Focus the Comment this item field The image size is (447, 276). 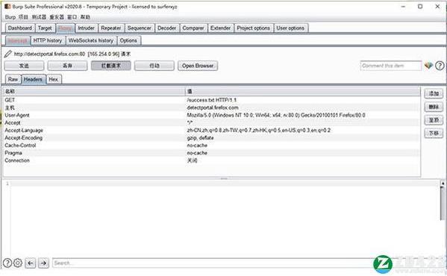pos(391,66)
